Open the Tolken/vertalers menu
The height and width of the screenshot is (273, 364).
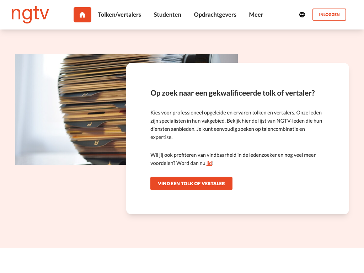[119, 15]
